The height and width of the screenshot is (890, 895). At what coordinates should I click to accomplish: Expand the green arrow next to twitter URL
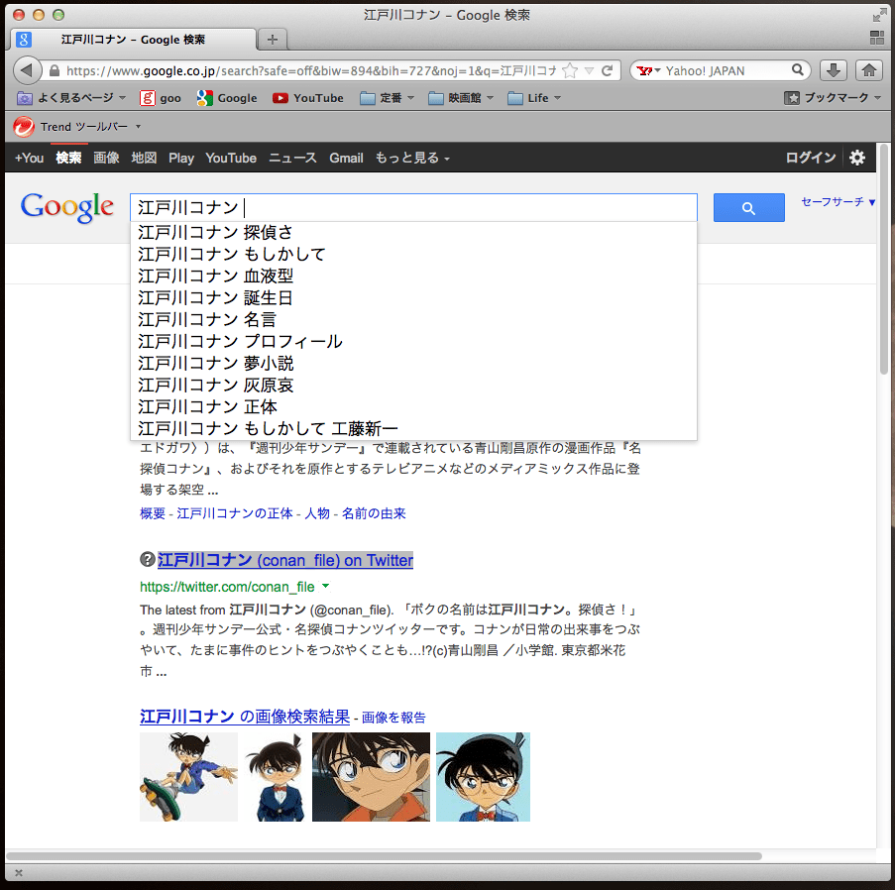coord(325,586)
